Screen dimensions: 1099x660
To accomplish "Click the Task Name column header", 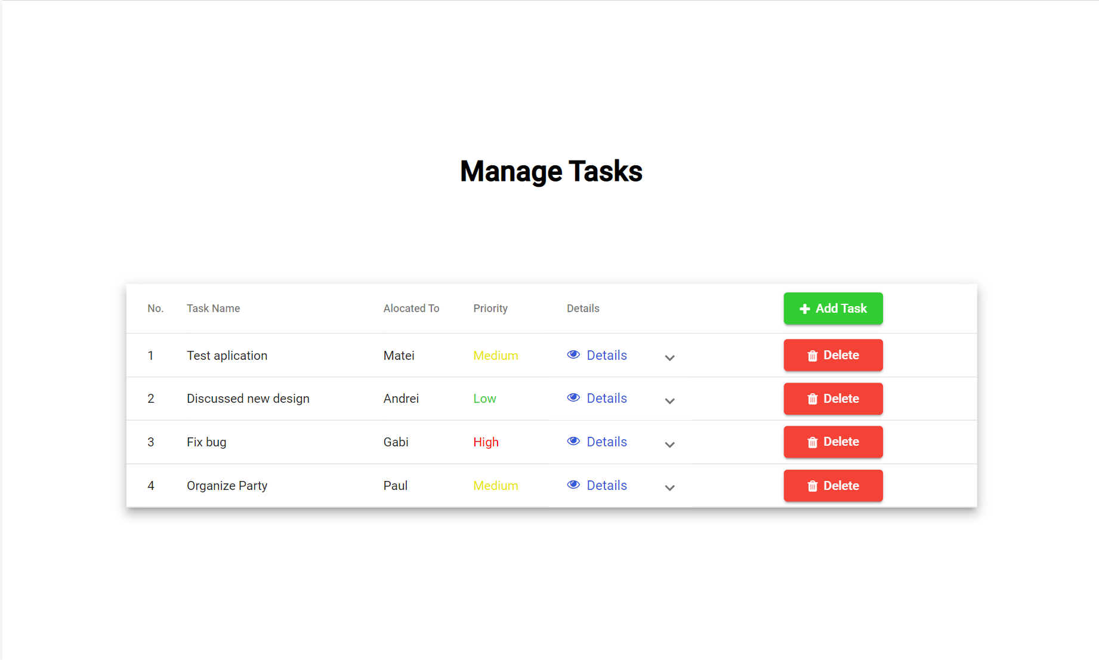I will pyautogui.click(x=213, y=309).
